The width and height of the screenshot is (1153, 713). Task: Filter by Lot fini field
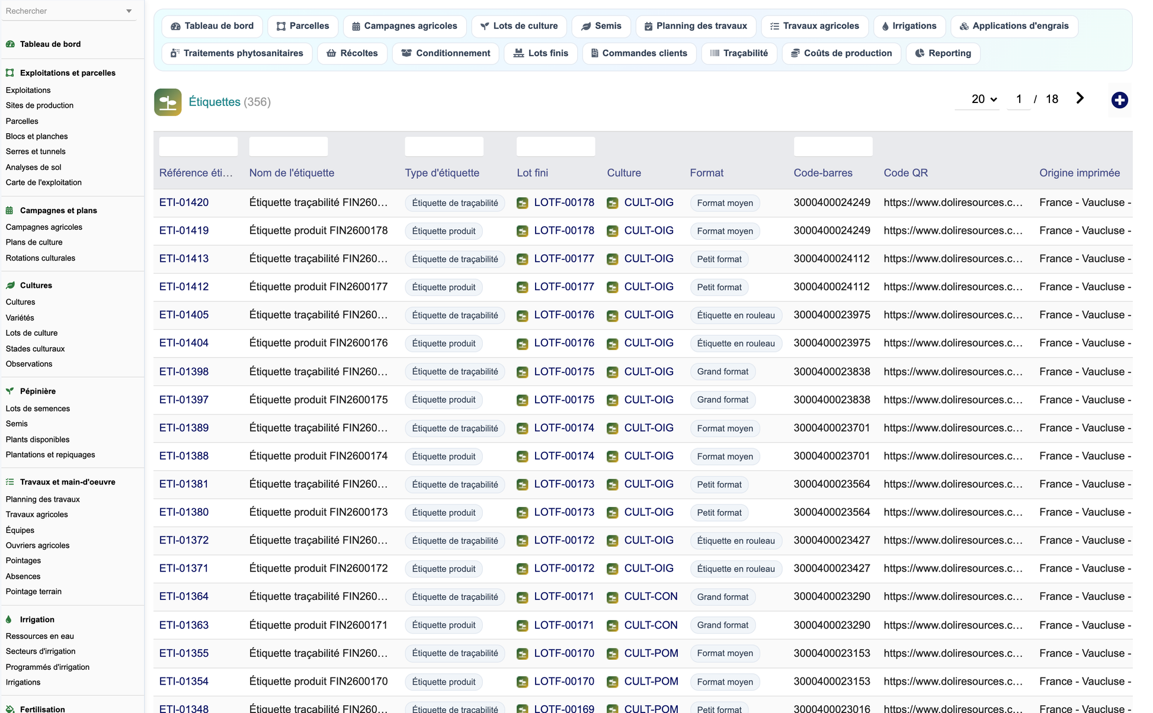556,146
